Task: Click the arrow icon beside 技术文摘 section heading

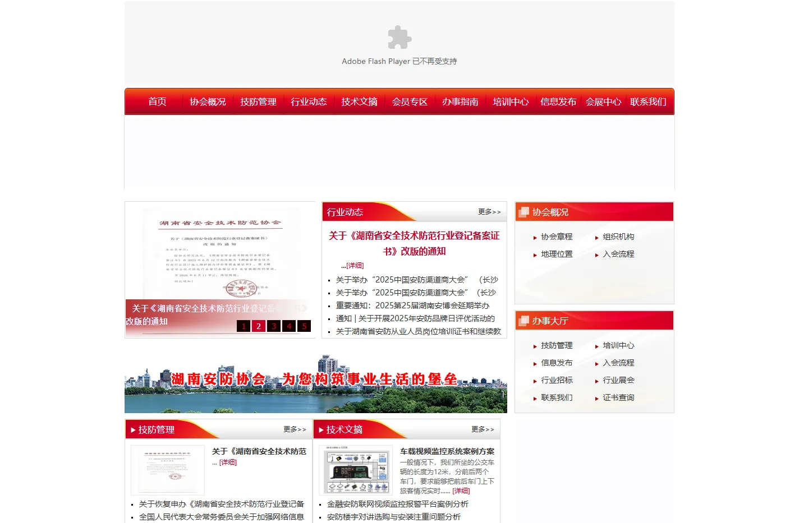Action: click(321, 430)
